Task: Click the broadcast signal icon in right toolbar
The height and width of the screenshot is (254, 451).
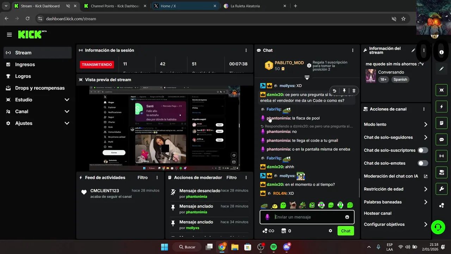Action: tap(441, 156)
